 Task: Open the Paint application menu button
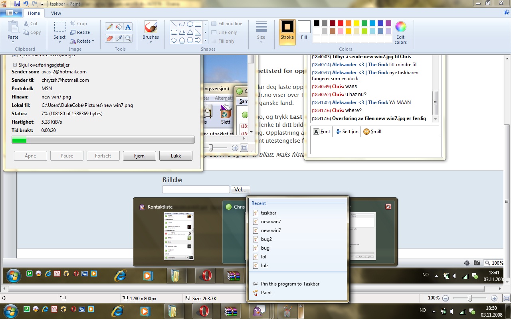pos(11,13)
